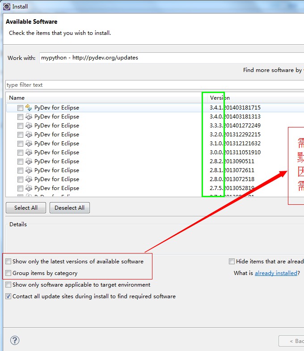304x351 pixels.
Task: Enable Show only the latest versions checkbox
Action: [8, 261]
